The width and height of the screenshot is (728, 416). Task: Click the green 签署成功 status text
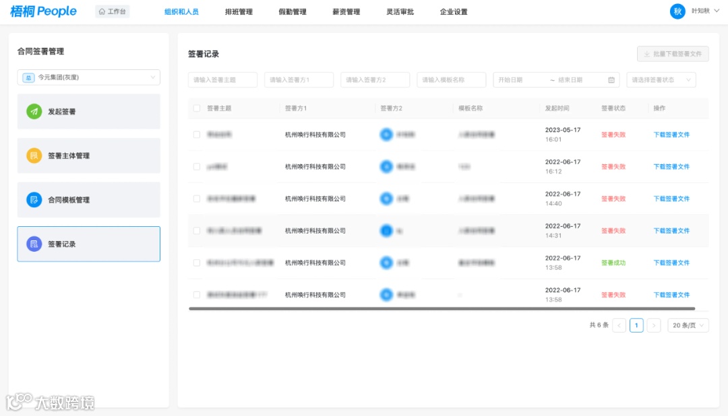point(613,263)
